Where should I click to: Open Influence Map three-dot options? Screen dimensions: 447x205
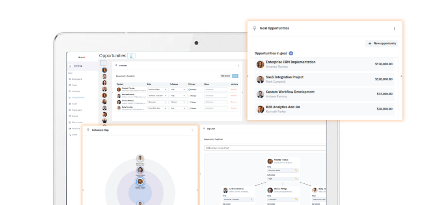[x=192, y=130]
